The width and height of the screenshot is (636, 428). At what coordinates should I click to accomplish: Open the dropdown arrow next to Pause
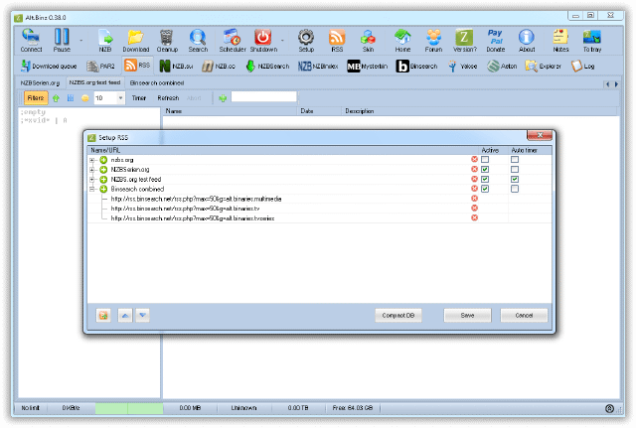click(x=81, y=41)
